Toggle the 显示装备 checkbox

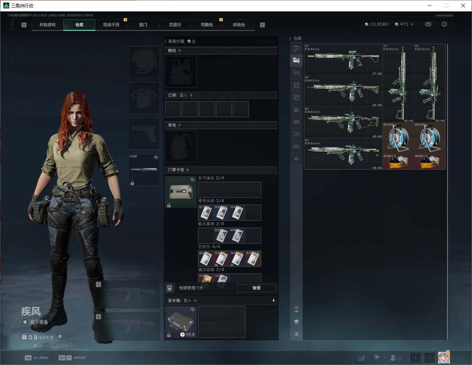coord(25,322)
